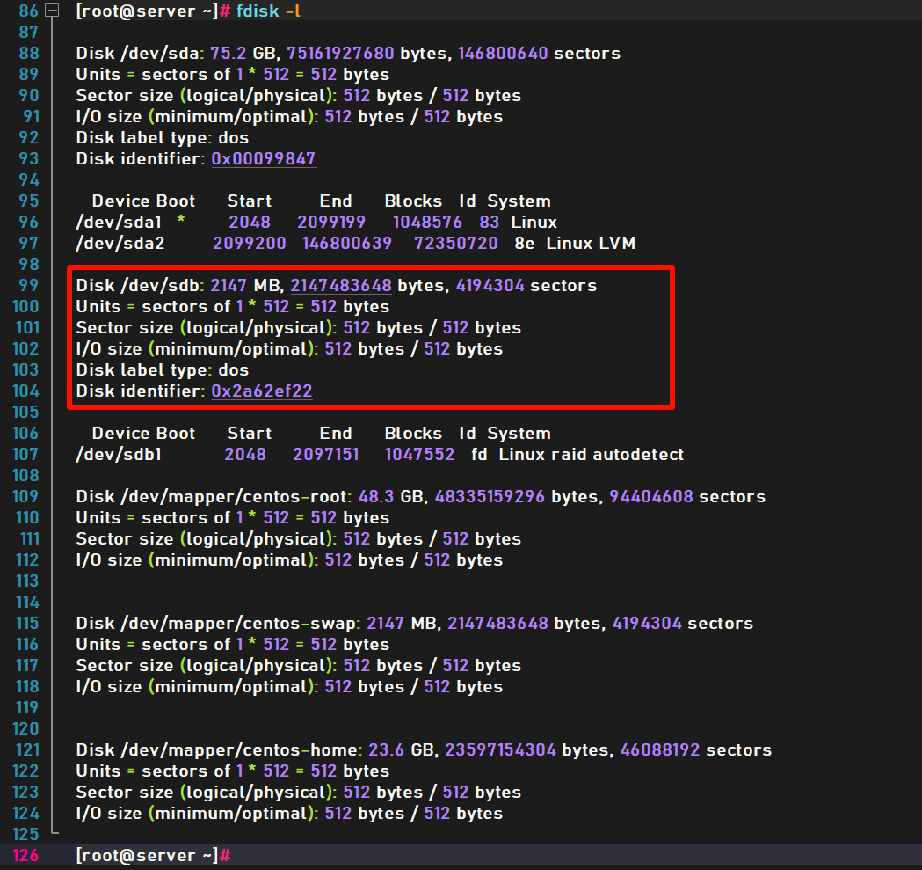The image size is (922, 870).
Task: Click line number 115 in the gutter
Action: (27, 624)
